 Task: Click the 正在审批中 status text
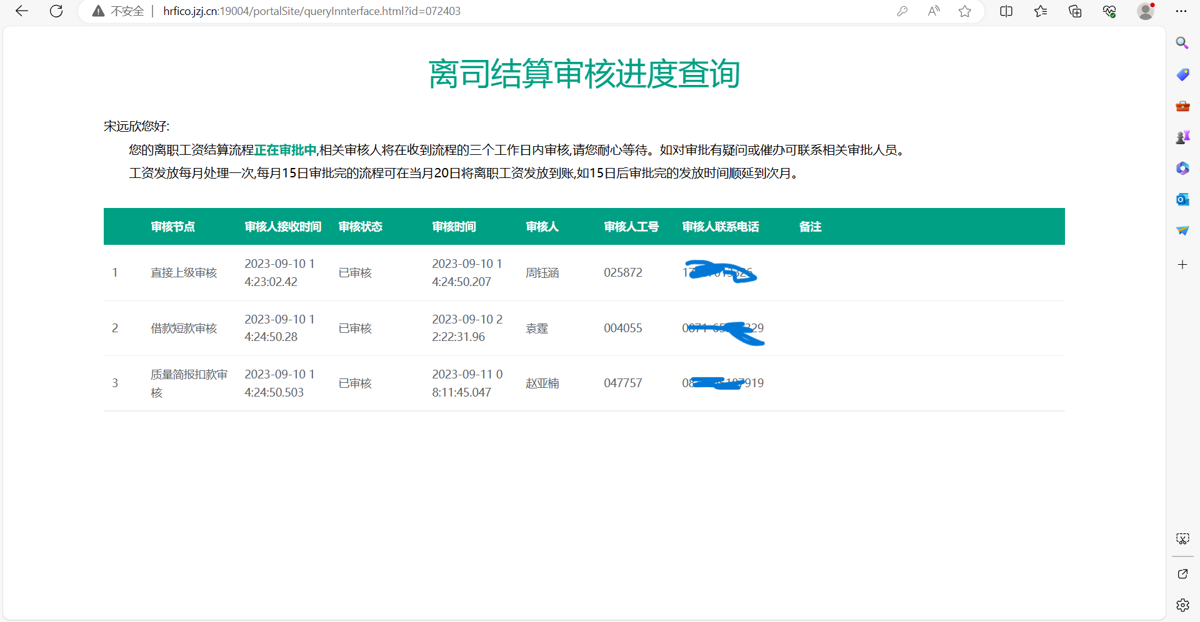(285, 150)
